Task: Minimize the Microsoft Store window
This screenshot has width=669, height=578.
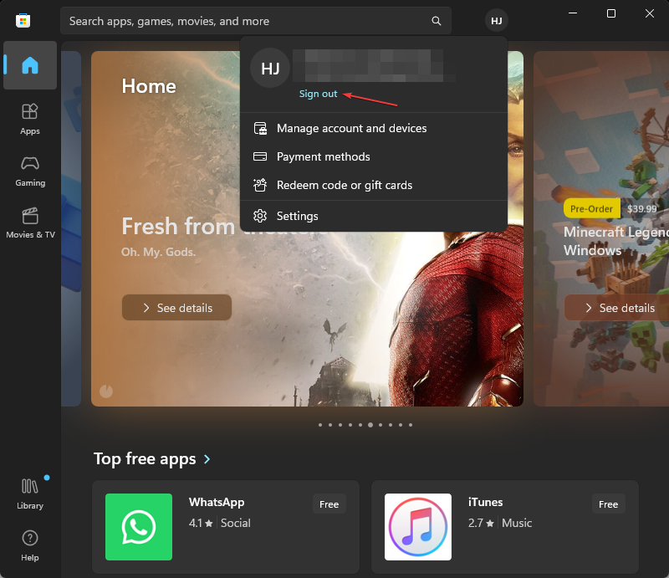Action: pyautogui.click(x=573, y=13)
